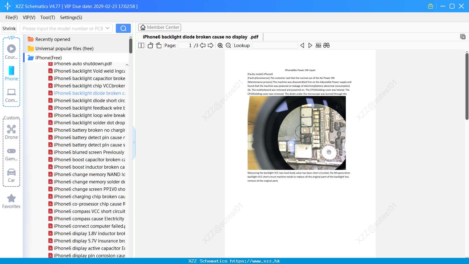
Task: Expand Universal popular files (free)
Action: pyautogui.click(x=76, y=48)
